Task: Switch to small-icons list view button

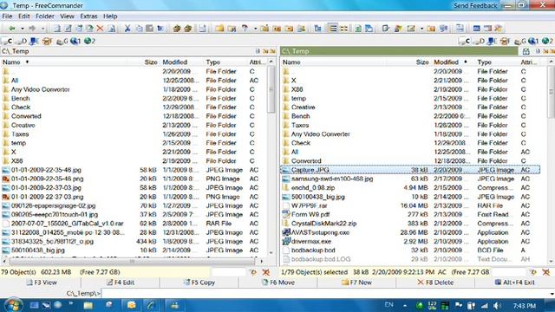Action: [x=343, y=29]
